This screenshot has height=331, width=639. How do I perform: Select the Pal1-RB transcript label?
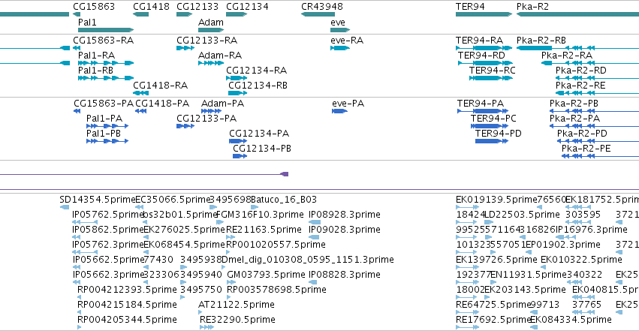[95, 71]
